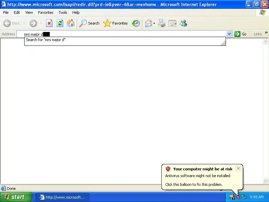
Task: Click the taskbar clock showing 9:48 AM
Action: (257, 197)
